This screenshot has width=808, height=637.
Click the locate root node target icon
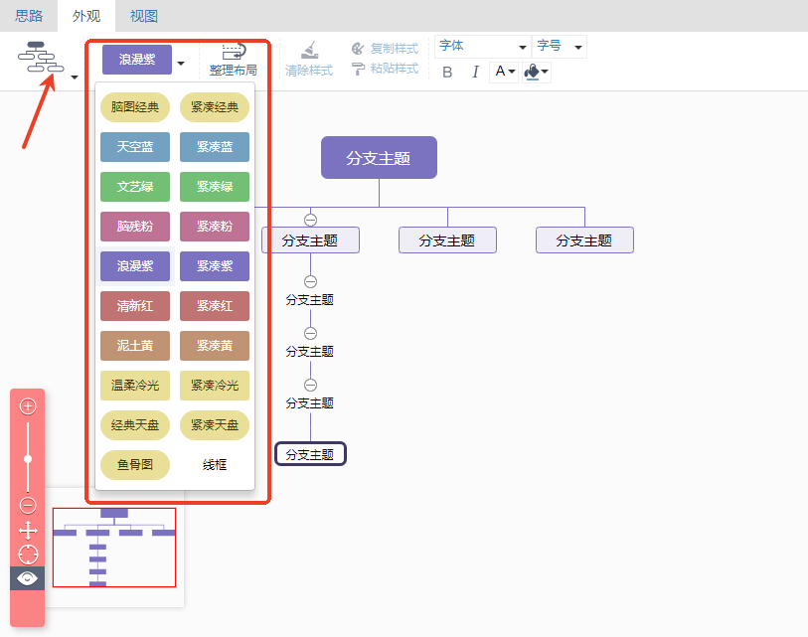click(28, 555)
